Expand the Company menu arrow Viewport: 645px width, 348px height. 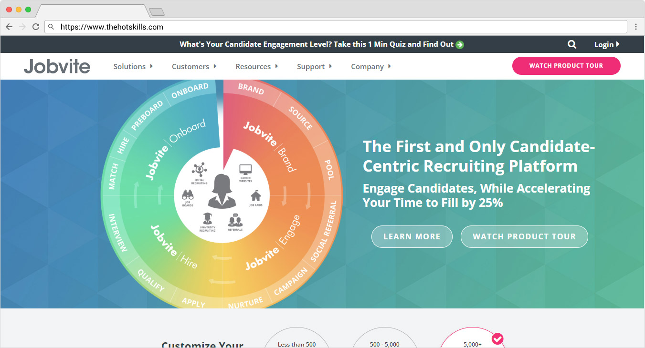390,66
